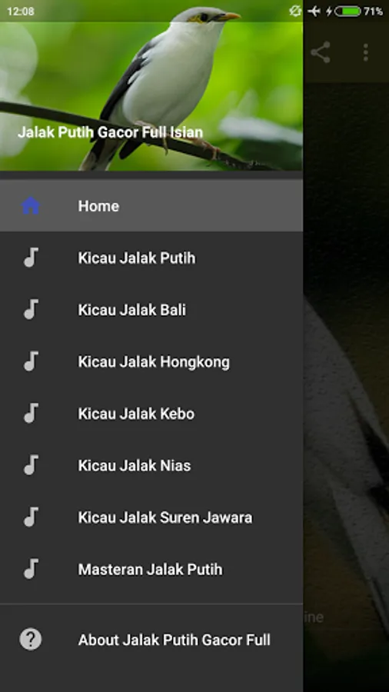389x692 pixels.
Task: Tap the white bird header image
Action: 151,85
